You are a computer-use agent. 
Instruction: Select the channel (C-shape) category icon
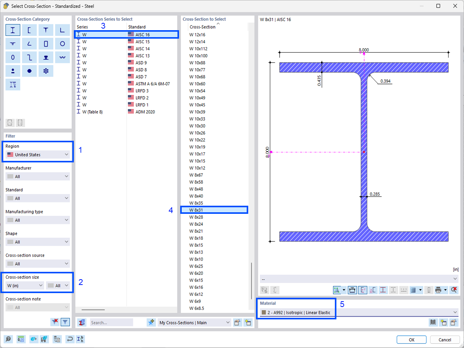(29, 30)
